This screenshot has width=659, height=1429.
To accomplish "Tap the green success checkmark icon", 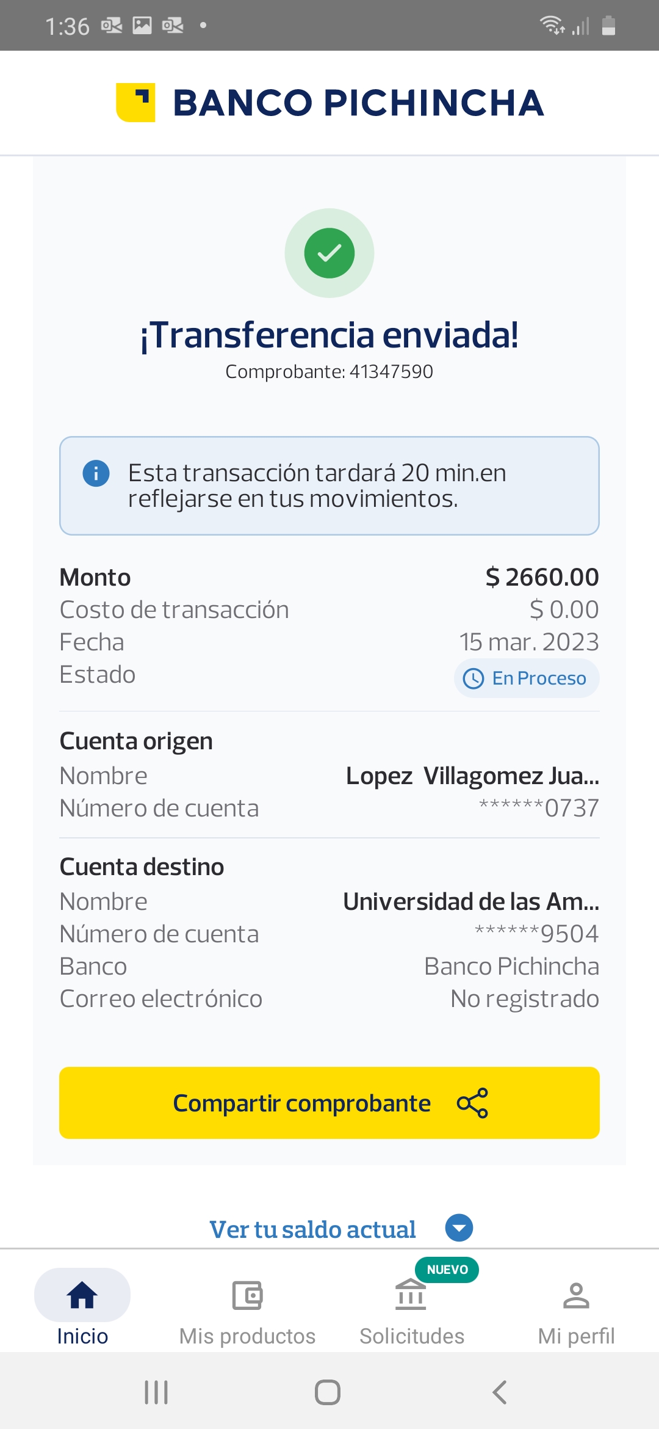I will click(329, 253).
